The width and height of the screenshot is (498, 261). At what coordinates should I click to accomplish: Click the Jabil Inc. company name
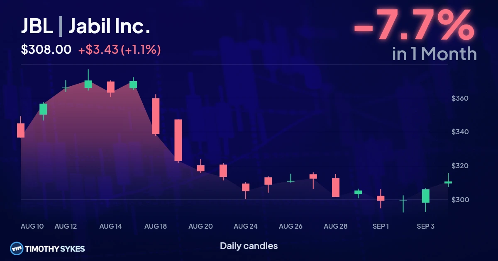coord(109,27)
